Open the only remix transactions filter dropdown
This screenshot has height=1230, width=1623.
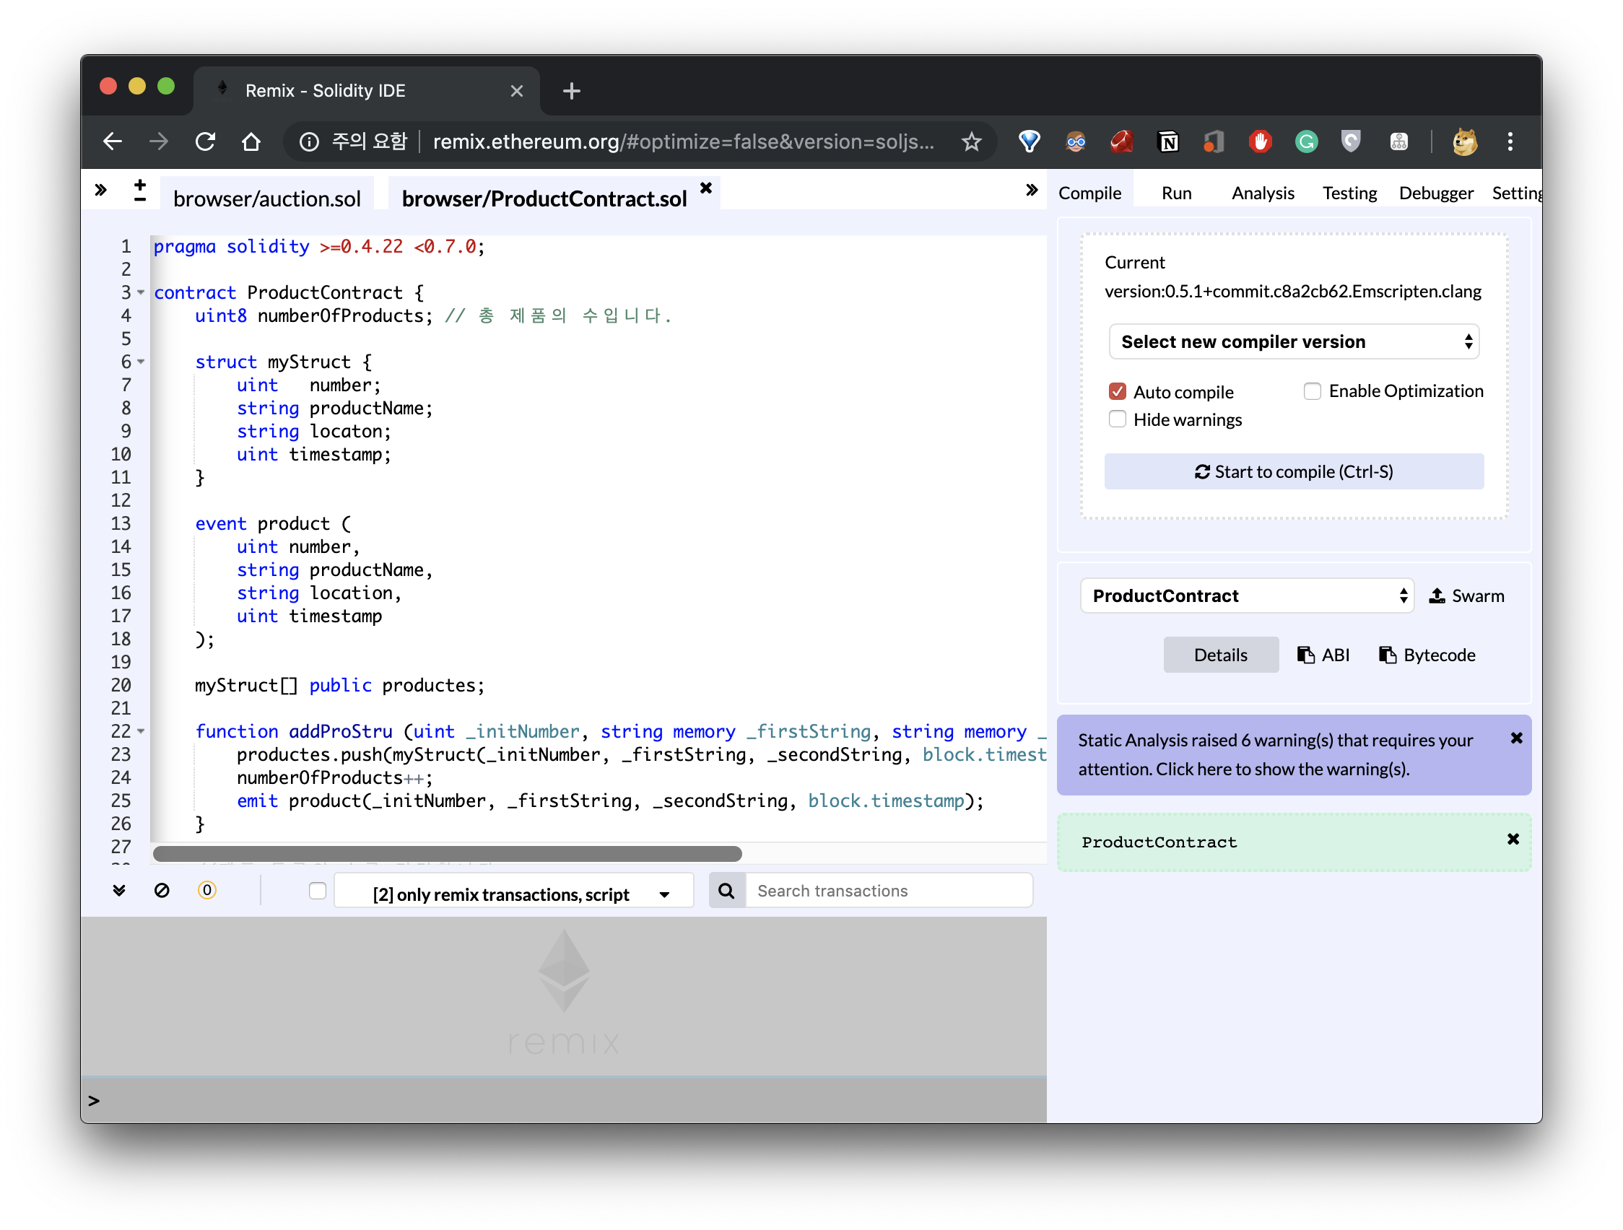513,894
